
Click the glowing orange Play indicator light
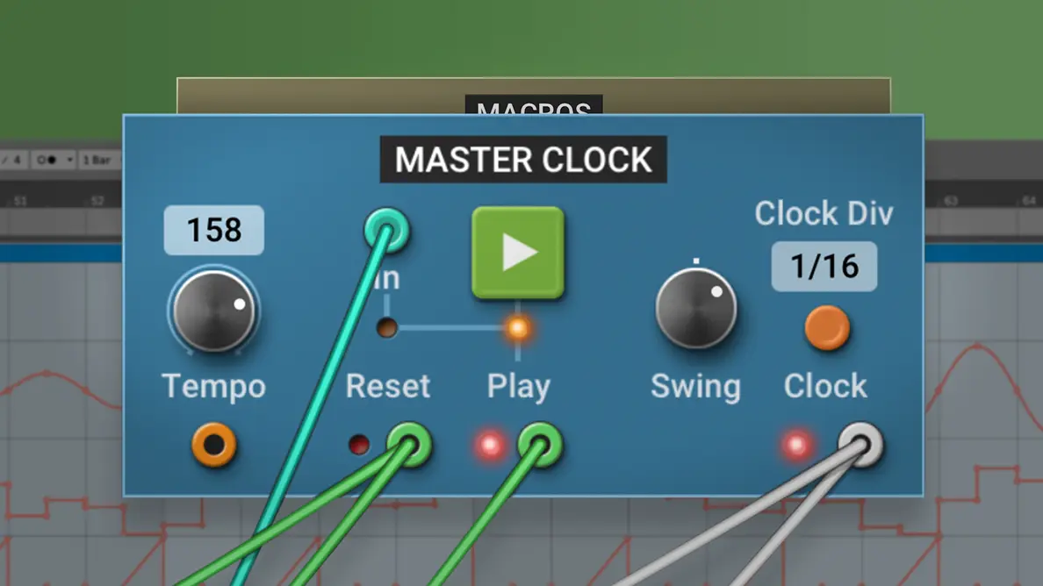(x=517, y=327)
